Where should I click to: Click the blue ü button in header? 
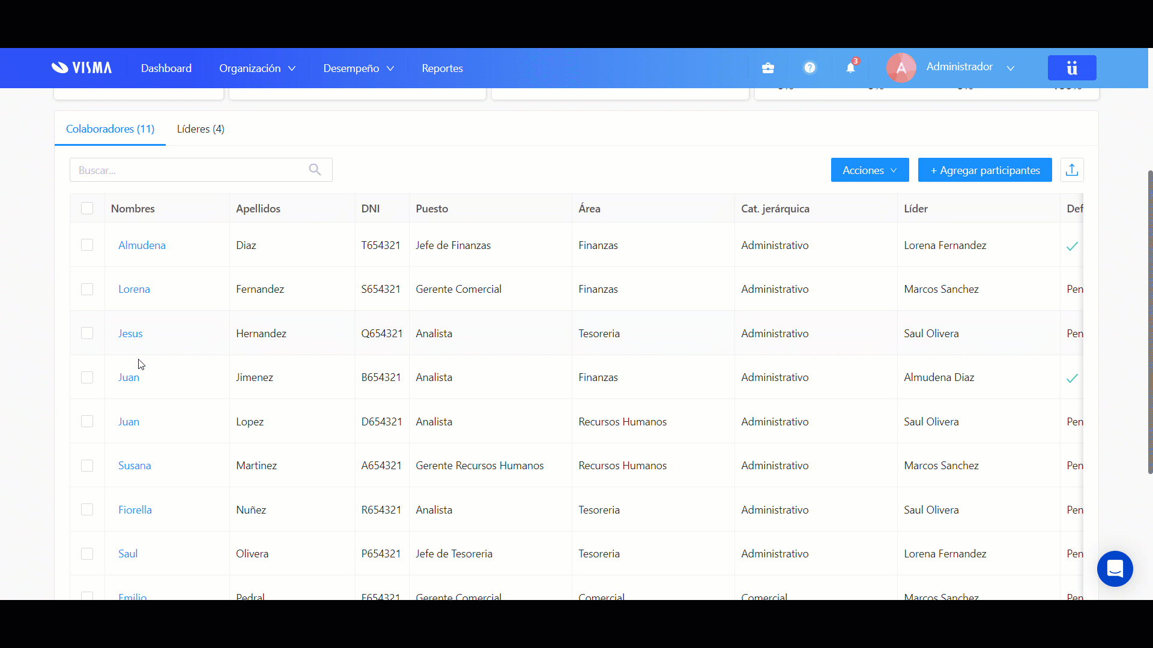1071,68
